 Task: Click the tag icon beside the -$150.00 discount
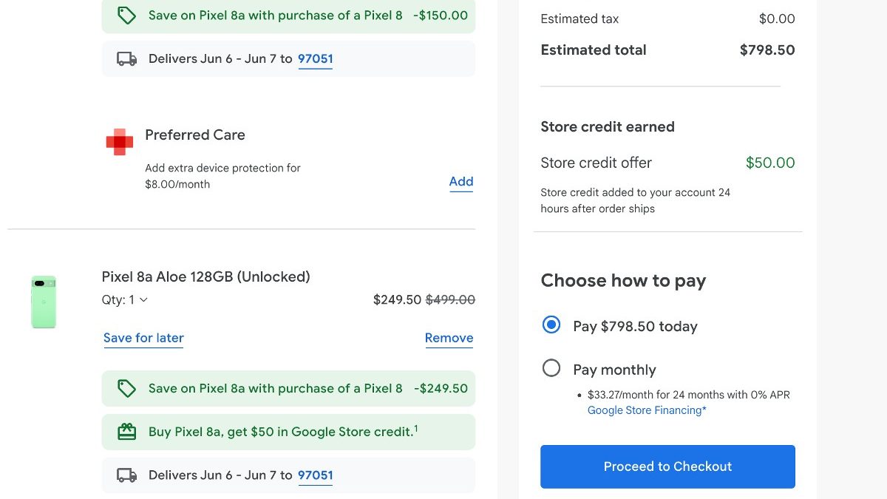point(127,16)
